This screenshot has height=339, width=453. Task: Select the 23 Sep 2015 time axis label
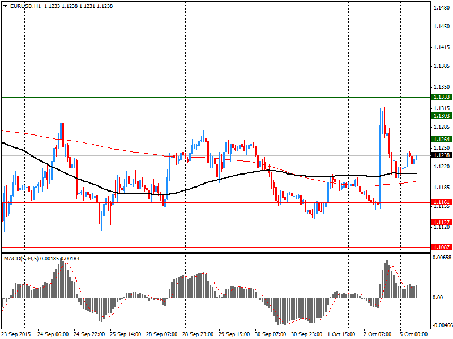point(16,334)
